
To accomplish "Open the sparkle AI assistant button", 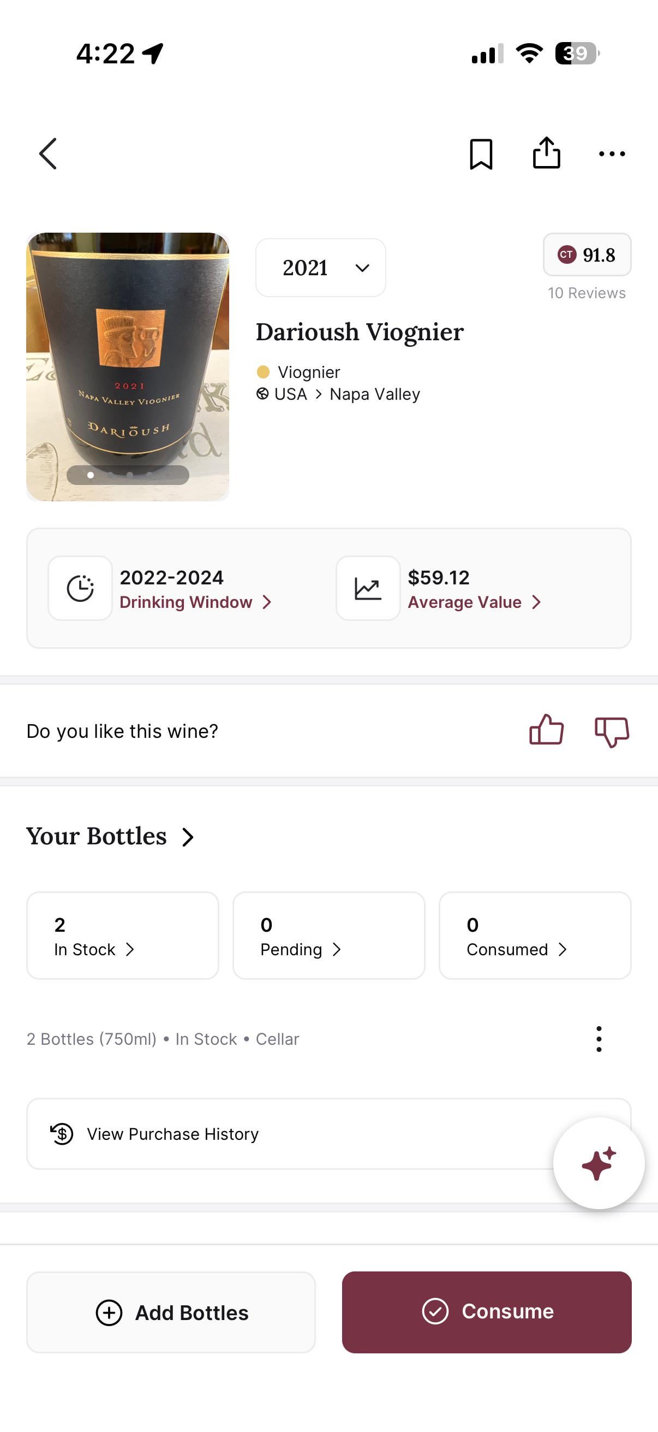I will [599, 1163].
